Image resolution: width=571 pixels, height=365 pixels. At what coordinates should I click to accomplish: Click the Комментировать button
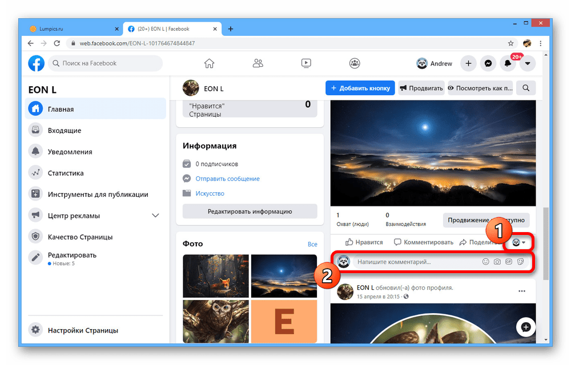click(424, 242)
